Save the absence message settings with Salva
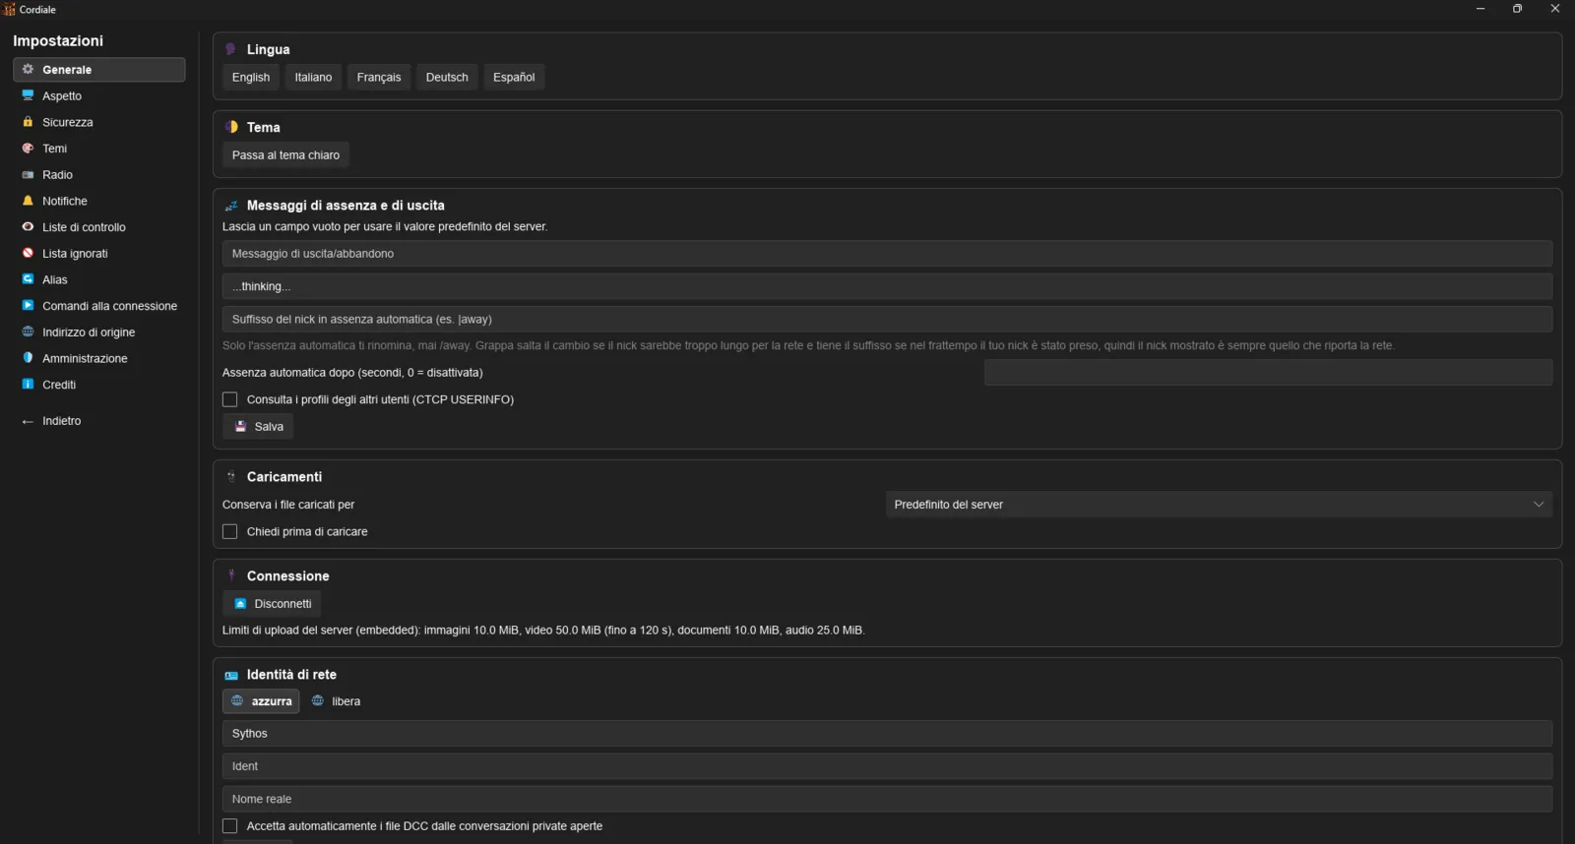The width and height of the screenshot is (1575, 844). point(258,427)
